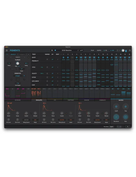Image resolution: width=136 pixels, height=177 pixels.
Task: Click the polymetry button
Action: click(x=13, y=69)
